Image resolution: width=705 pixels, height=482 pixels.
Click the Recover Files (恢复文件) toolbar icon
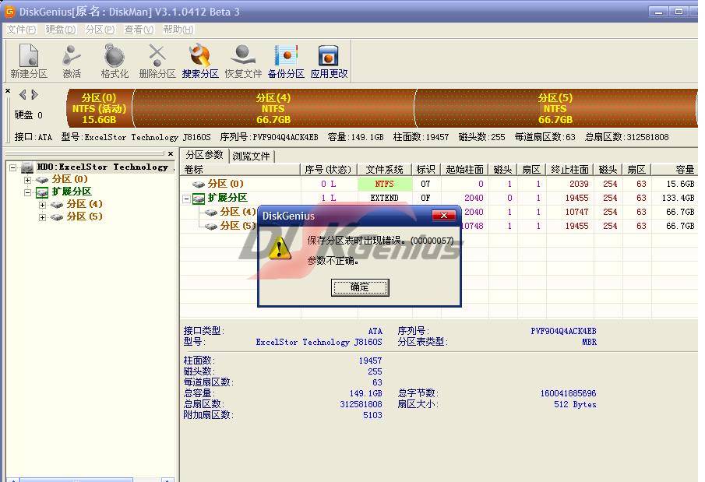click(243, 56)
